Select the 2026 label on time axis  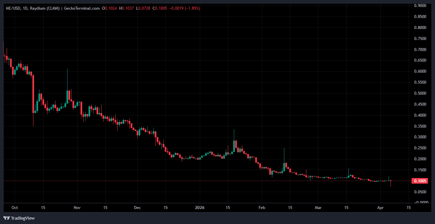199,207
